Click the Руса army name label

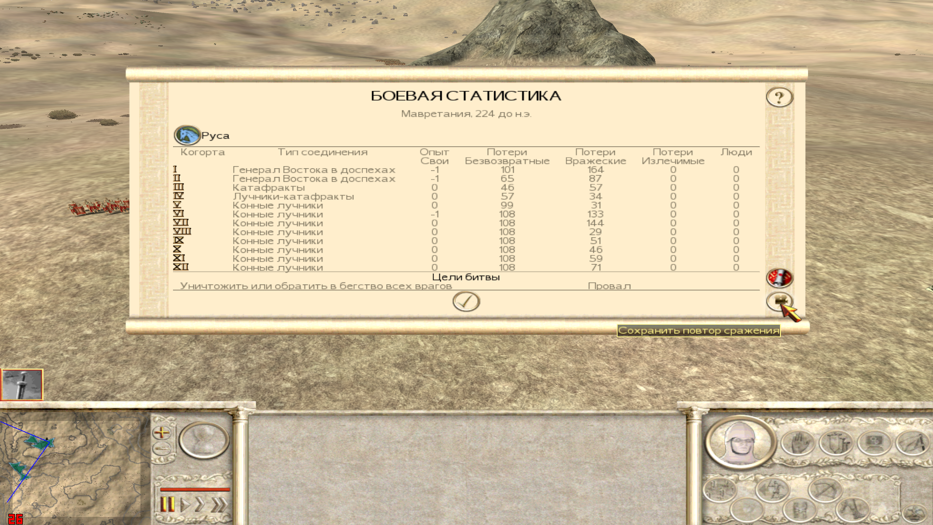(215, 136)
